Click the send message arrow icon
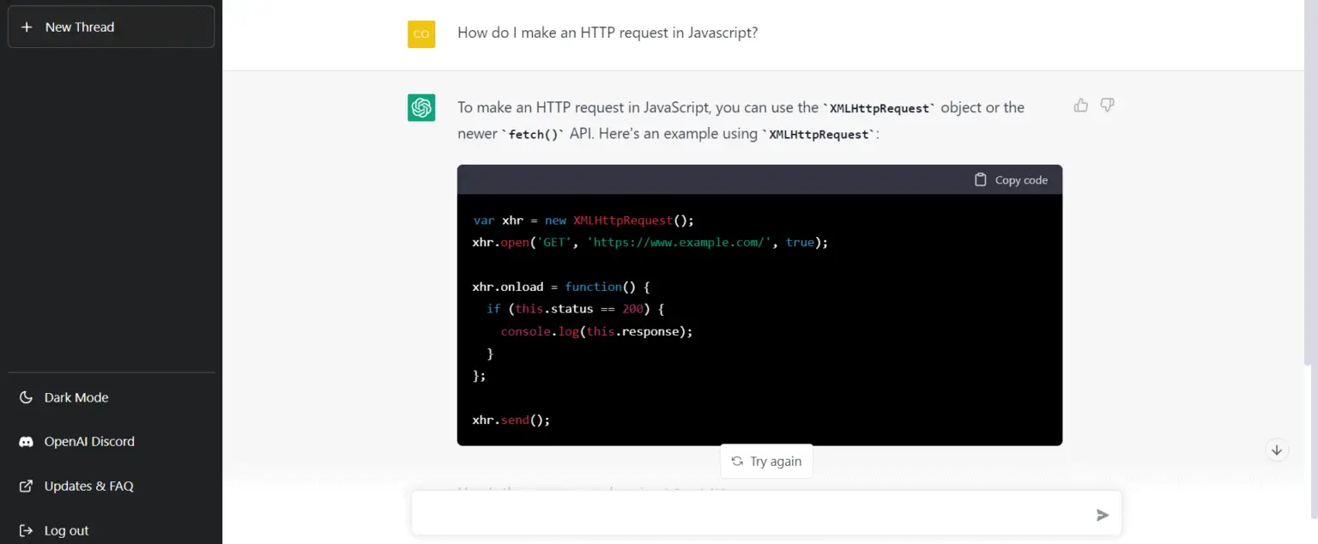1318x544 pixels. pos(1102,515)
